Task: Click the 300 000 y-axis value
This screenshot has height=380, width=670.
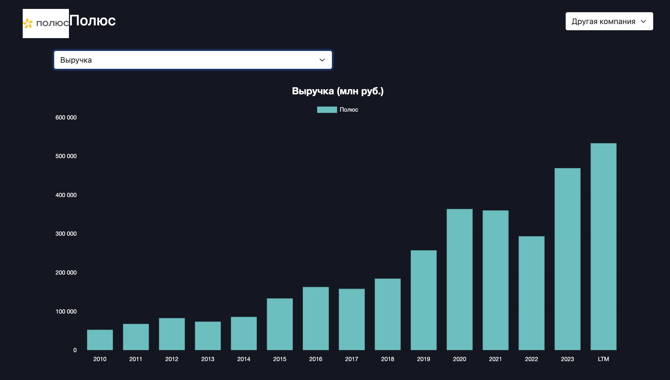Action: pos(66,234)
